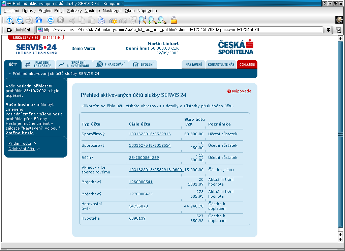
Task: Open the Nástroje menu
Action: tap(92, 10)
